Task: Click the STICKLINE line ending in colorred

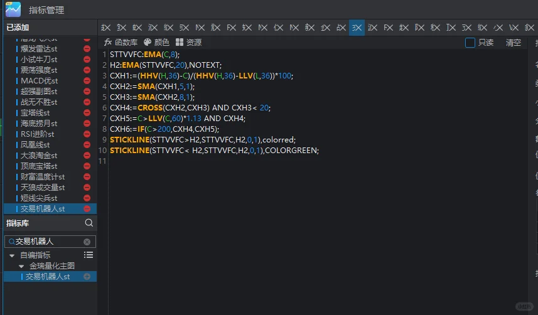Action: tap(203, 139)
